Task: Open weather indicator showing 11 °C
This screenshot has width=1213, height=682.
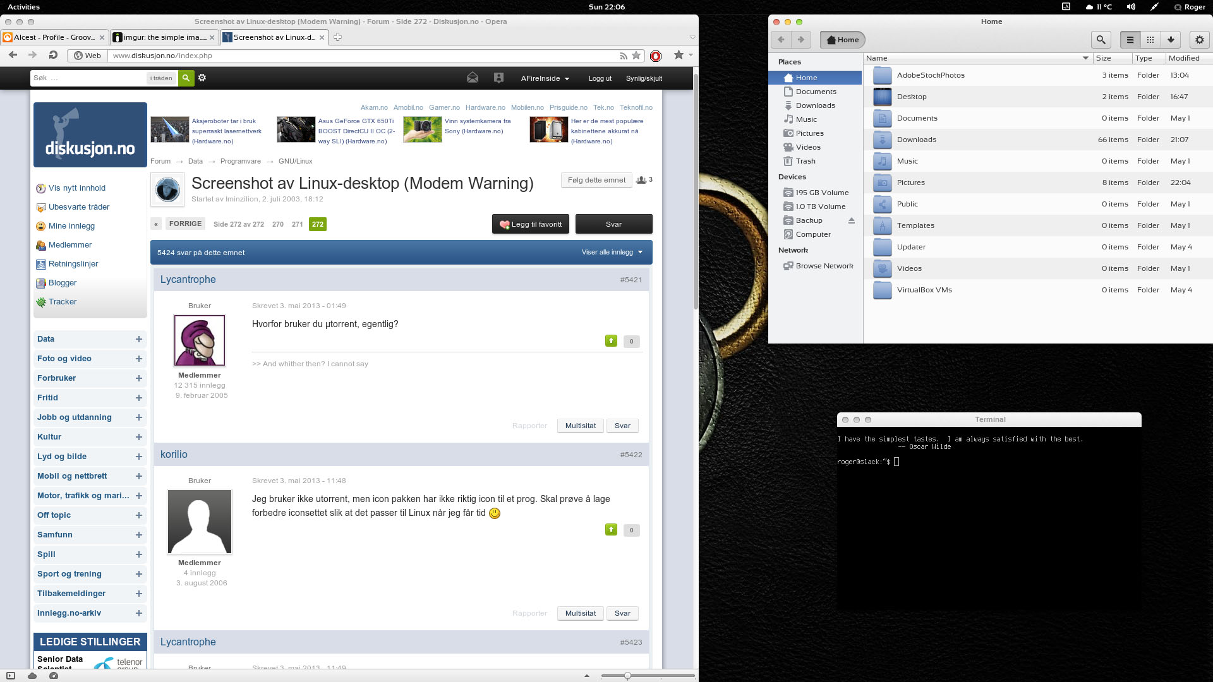Action: (1099, 7)
